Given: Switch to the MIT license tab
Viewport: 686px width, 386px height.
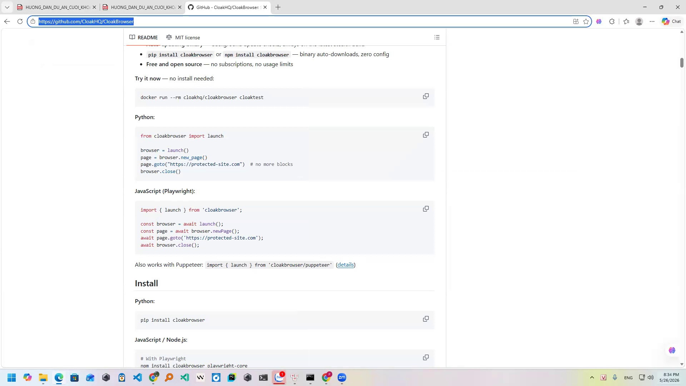Looking at the screenshot, I should click(183, 38).
